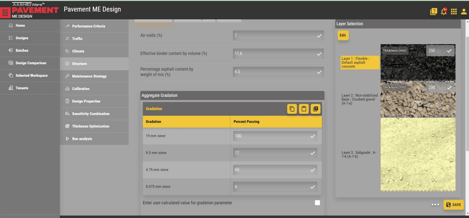This screenshot has width=469, height=218.
Task: Copy gradation table using copy icon
Action: (x=292, y=109)
